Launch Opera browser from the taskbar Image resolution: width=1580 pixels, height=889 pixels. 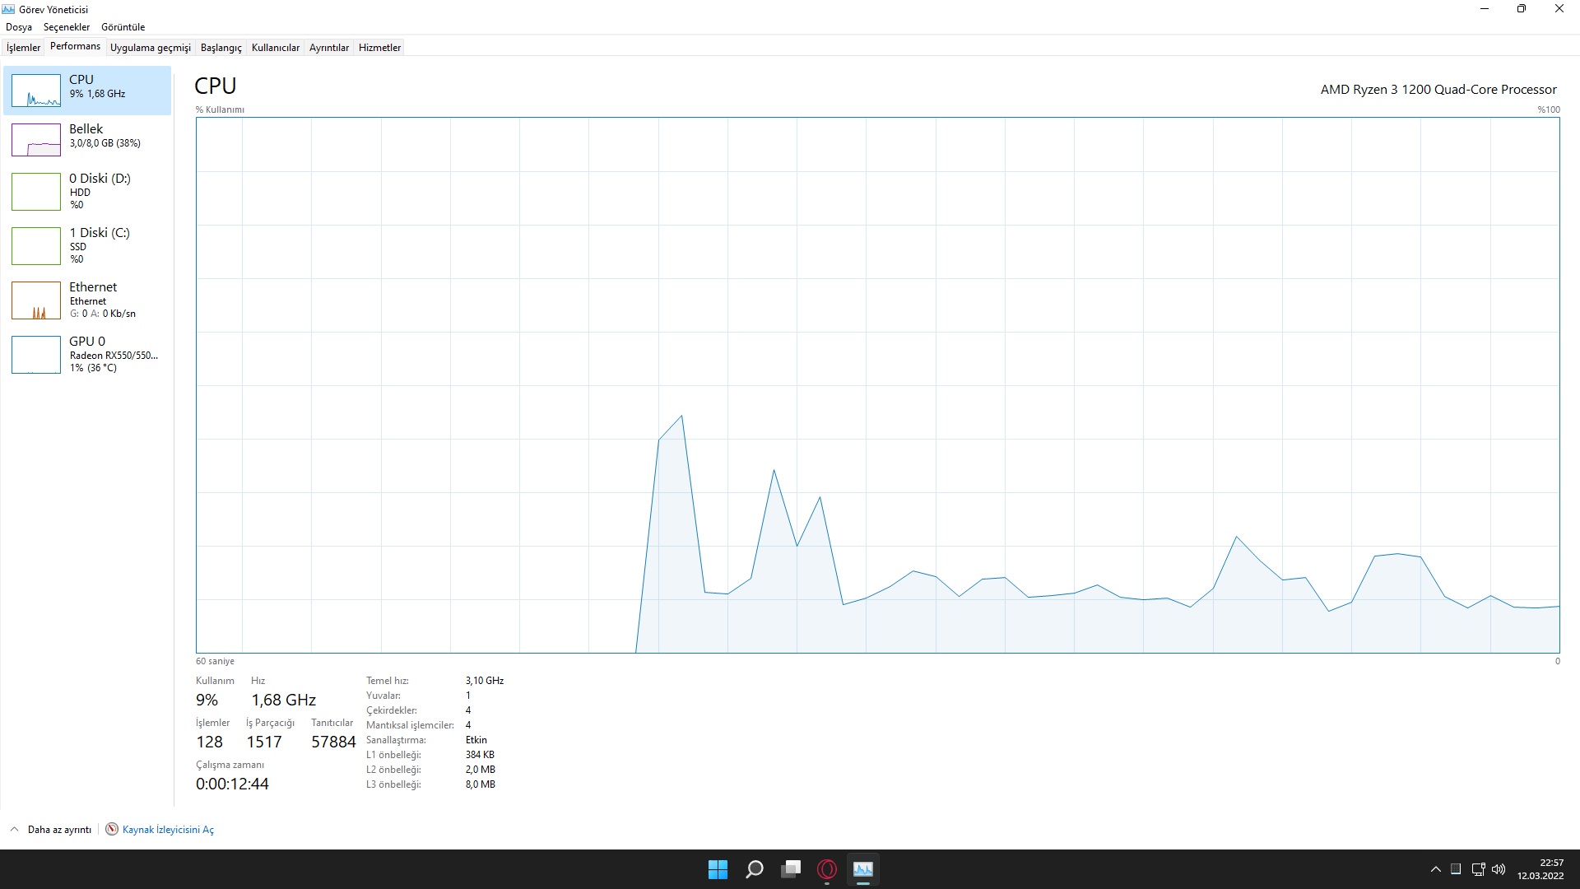pyautogui.click(x=827, y=869)
